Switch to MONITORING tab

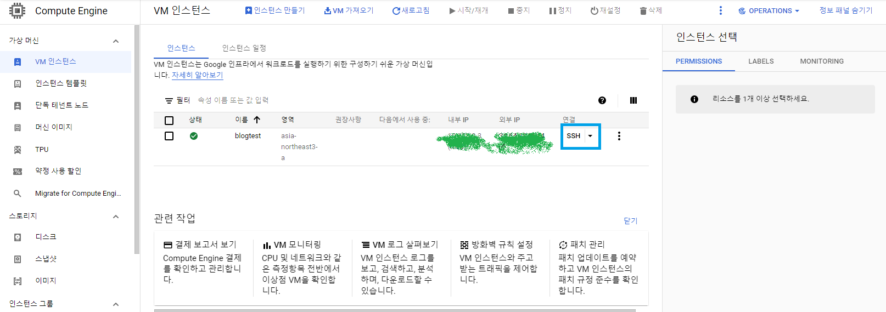click(x=822, y=61)
